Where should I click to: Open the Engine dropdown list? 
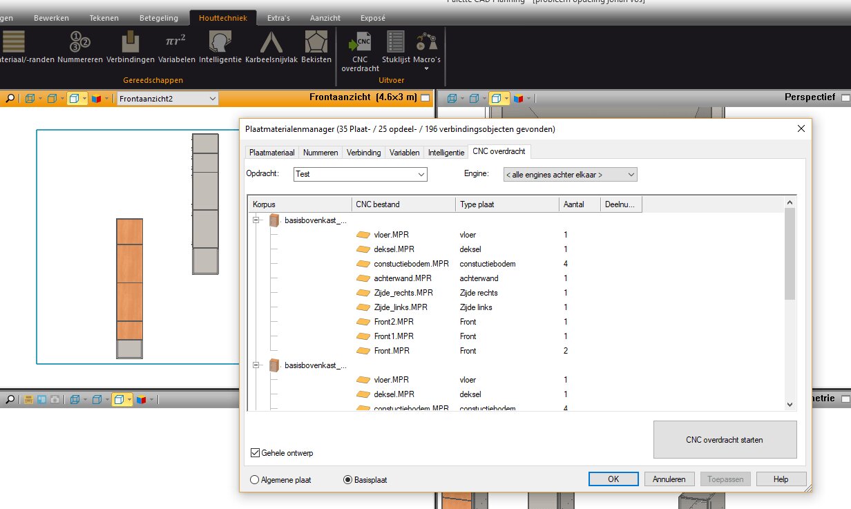pyautogui.click(x=630, y=175)
